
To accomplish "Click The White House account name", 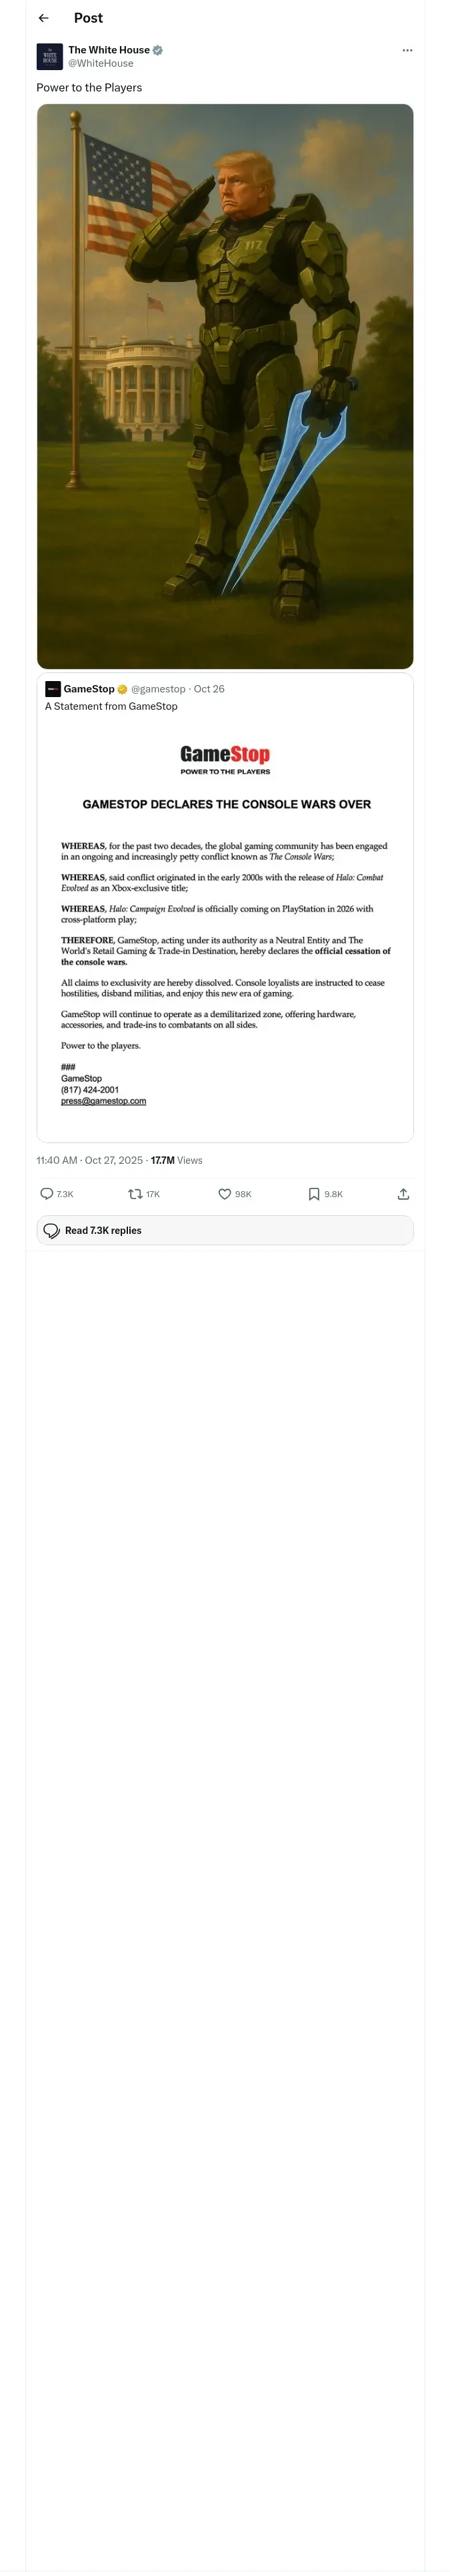I will 109,50.
